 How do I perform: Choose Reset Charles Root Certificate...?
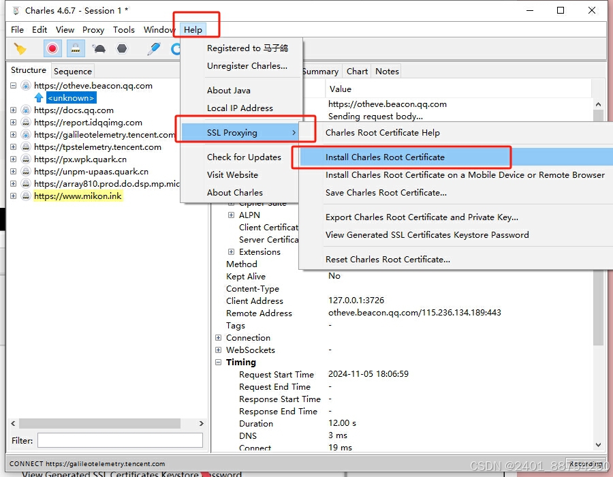coord(388,259)
